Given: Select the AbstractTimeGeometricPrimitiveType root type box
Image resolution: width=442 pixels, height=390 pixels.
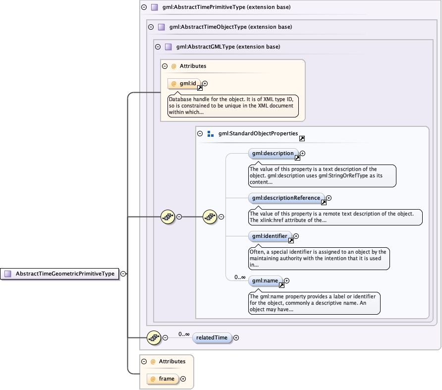Looking at the screenshot, I should coord(59,274).
